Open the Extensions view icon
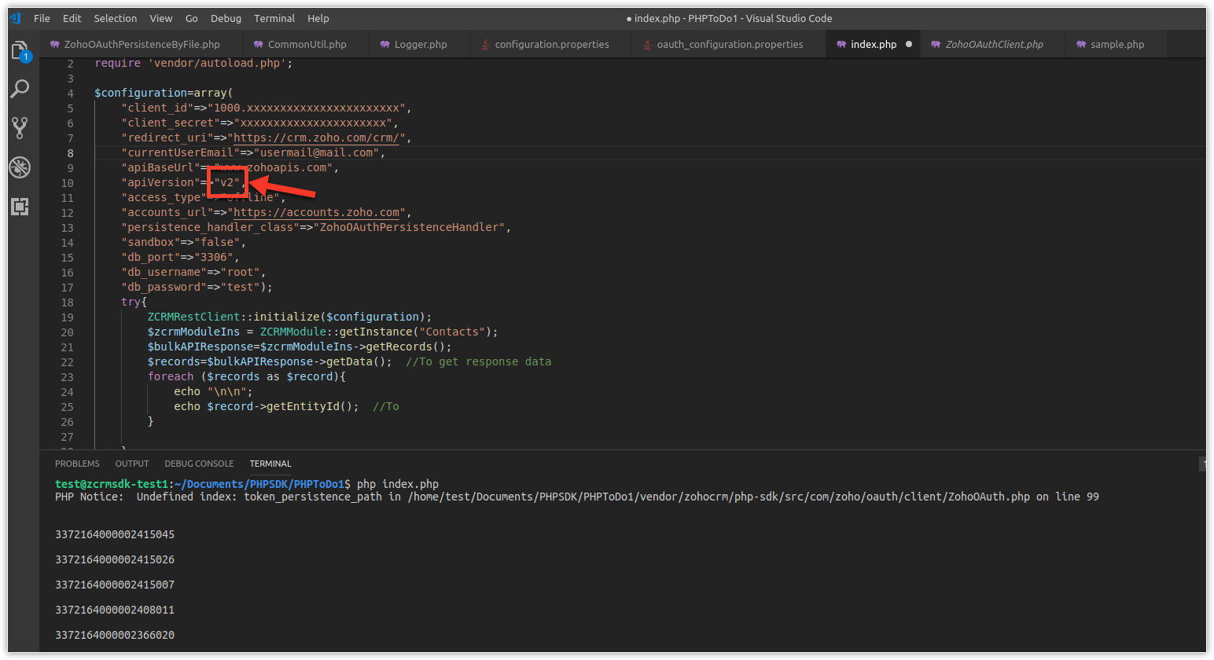This screenshot has width=1214, height=660. (x=20, y=207)
